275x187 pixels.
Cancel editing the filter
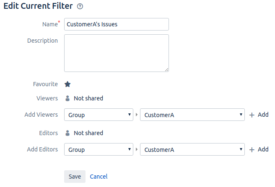point(99,177)
